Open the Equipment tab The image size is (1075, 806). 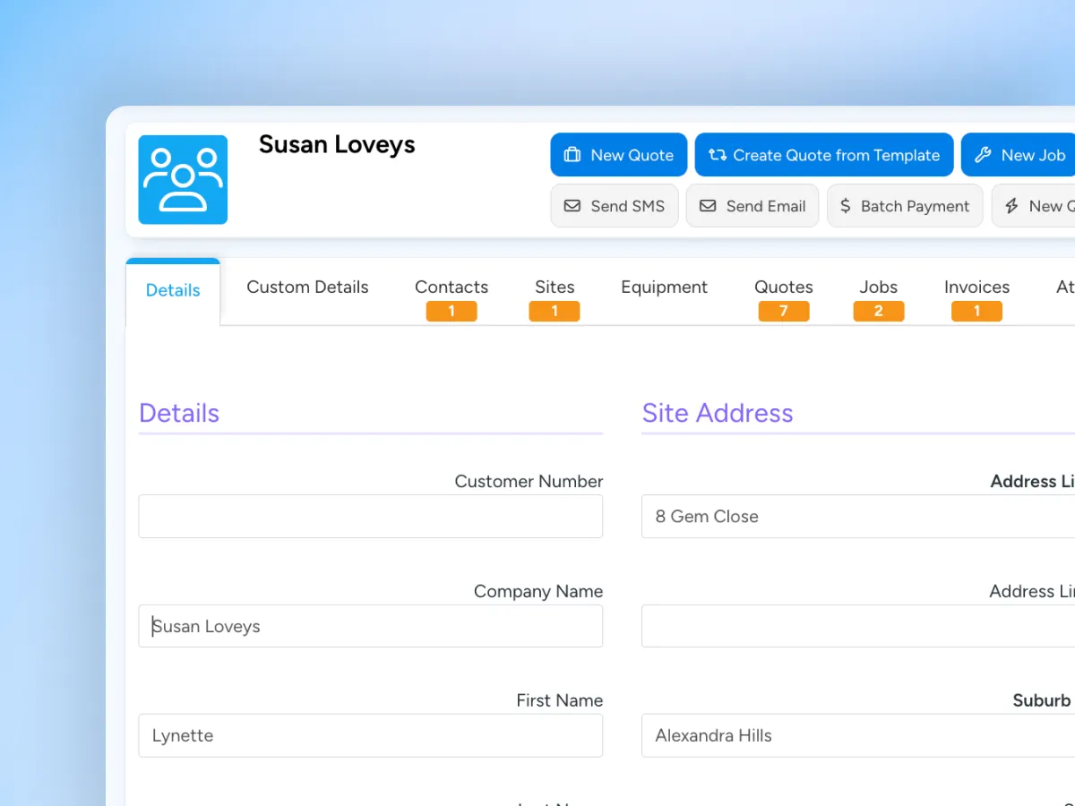[664, 287]
